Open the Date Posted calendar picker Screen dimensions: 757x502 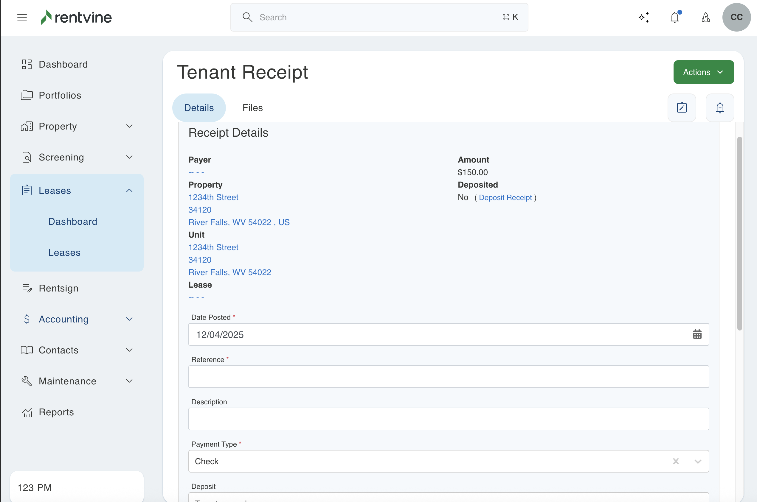pyautogui.click(x=697, y=334)
